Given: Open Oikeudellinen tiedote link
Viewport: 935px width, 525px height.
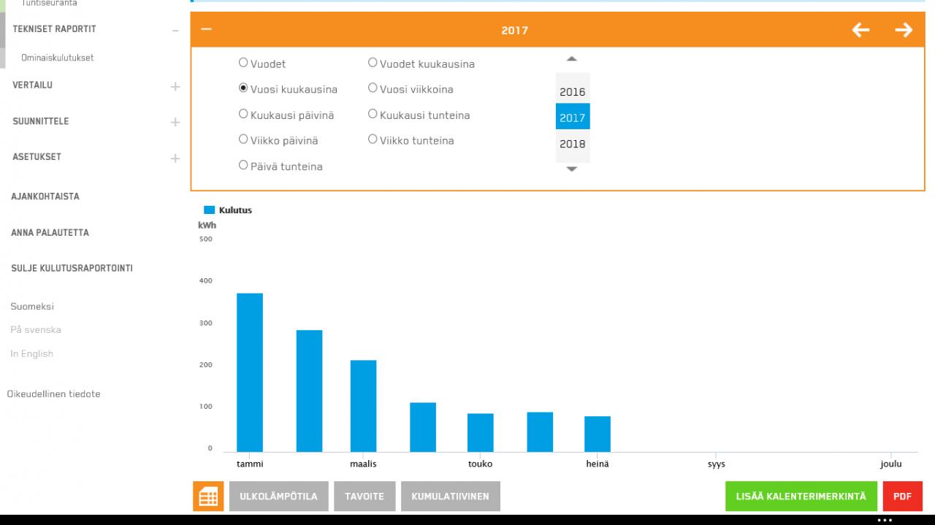Looking at the screenshot, I should tap(53, 394).
